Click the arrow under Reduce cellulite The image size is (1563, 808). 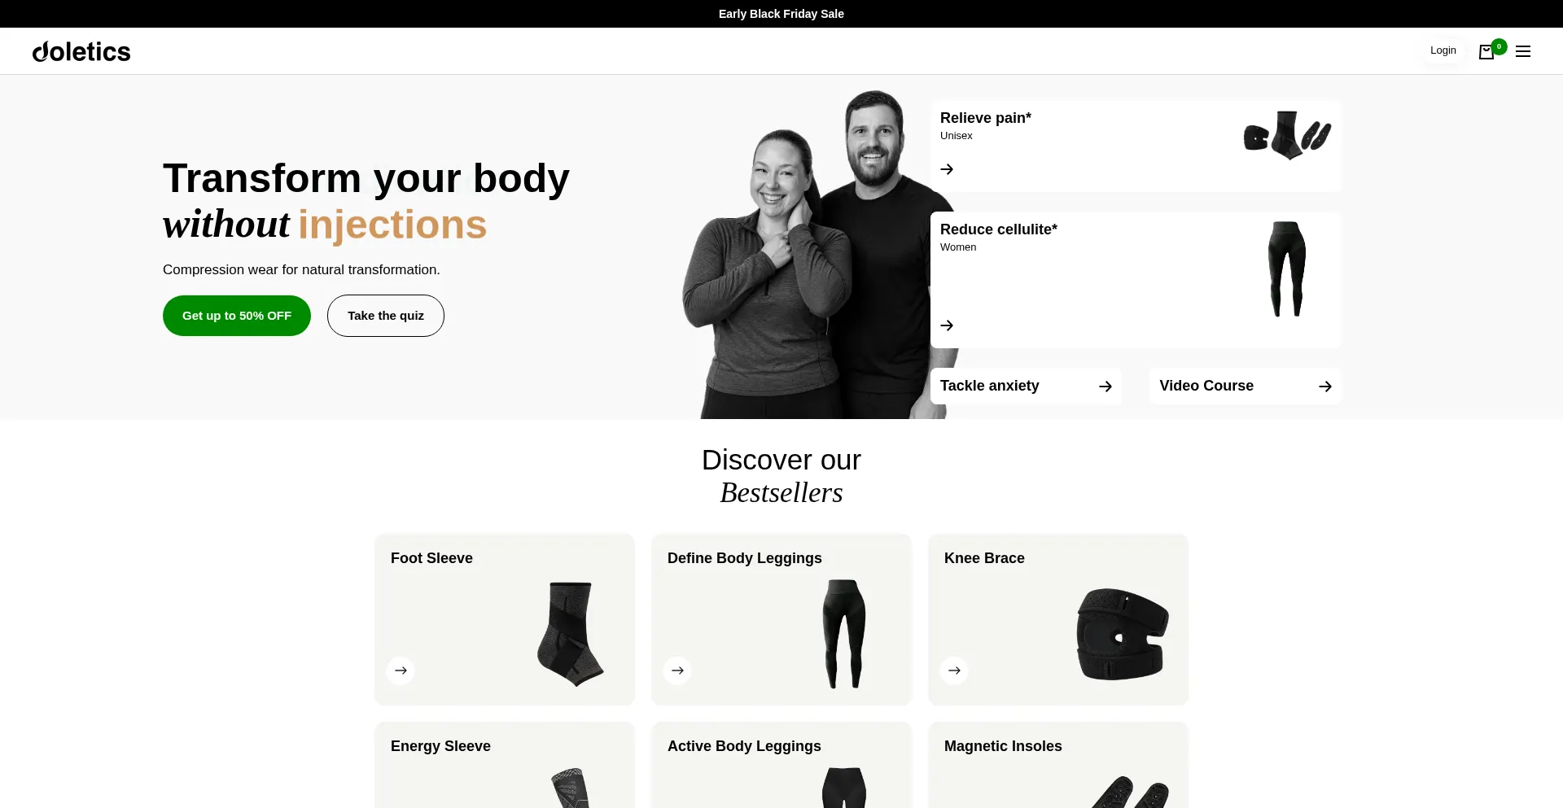tap(947, 325)
